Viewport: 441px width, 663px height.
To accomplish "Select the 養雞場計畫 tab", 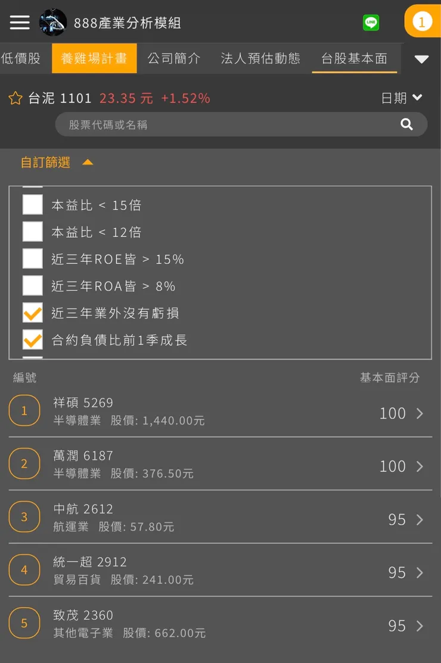I will pyautogui.click(x=94, y=58).
